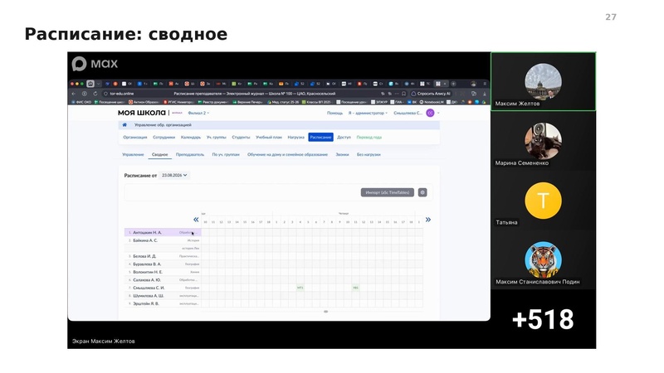Grab the horizontal scroll handle below the timetable
Screen dimensions: 664x373
pyautogui.click(x=325, y=312)
